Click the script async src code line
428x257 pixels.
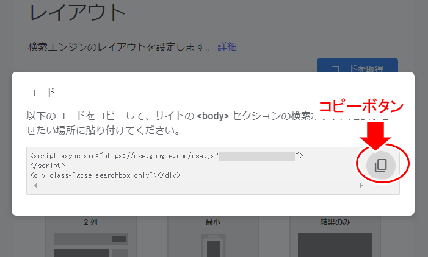[x=167, y=156]
